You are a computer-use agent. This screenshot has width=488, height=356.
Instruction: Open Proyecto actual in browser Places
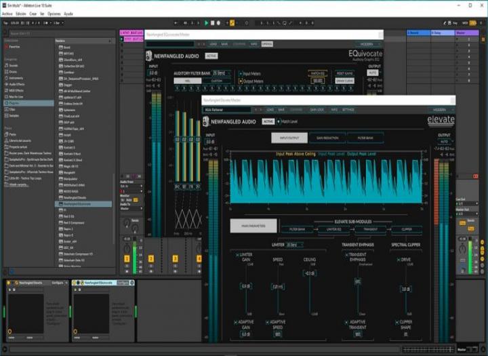(x=18, y=146)
